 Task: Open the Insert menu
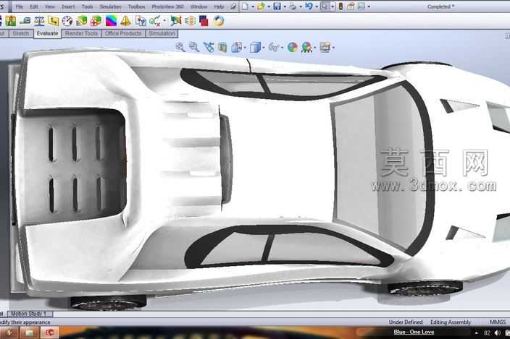pos(68,7)
